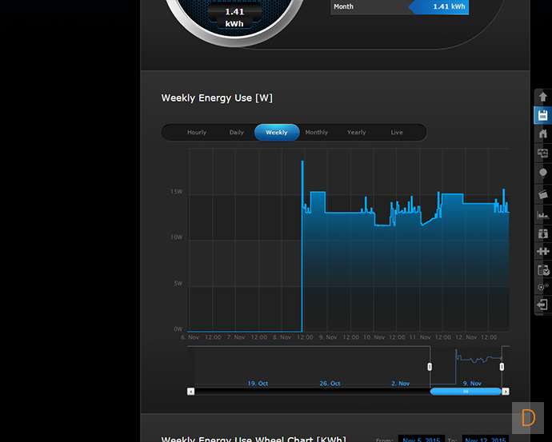Click the blue chart range scrollbar thumb
The height and width of the screenshot is (442, 552).
466,392
